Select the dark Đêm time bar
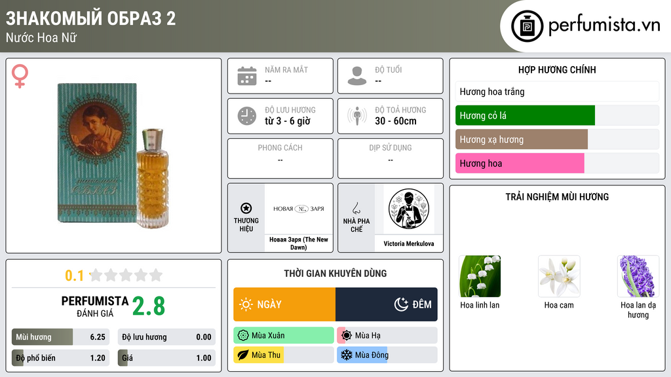Image resolution: width=671 pixels, height=377 pixels. [x=387, y=304]
